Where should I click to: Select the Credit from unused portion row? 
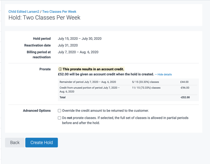128,90
